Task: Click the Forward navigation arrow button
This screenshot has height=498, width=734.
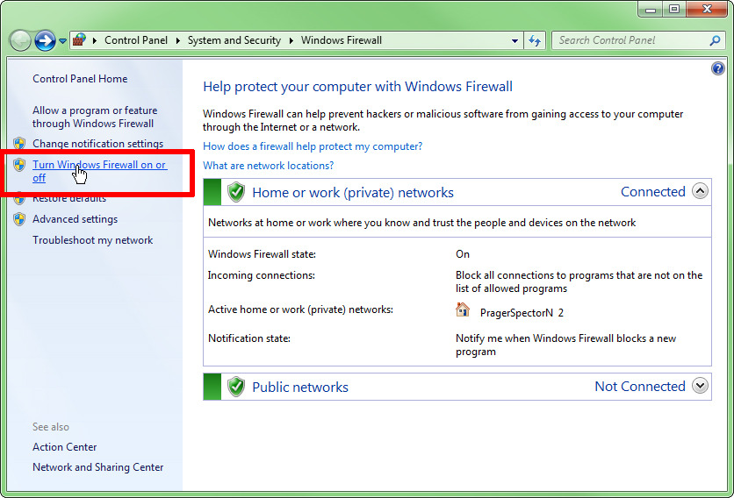Action: (45, 40)
